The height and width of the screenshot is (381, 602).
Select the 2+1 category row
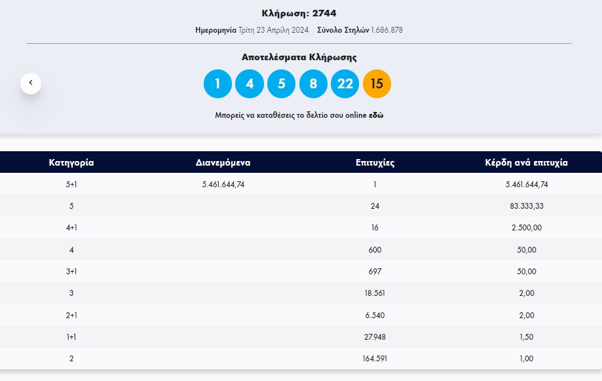71,315
